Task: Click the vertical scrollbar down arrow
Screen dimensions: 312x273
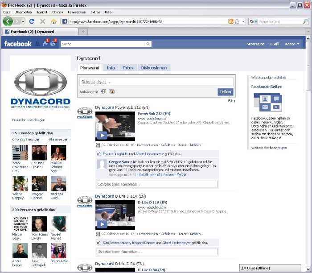Action: [x=308, y=269]
